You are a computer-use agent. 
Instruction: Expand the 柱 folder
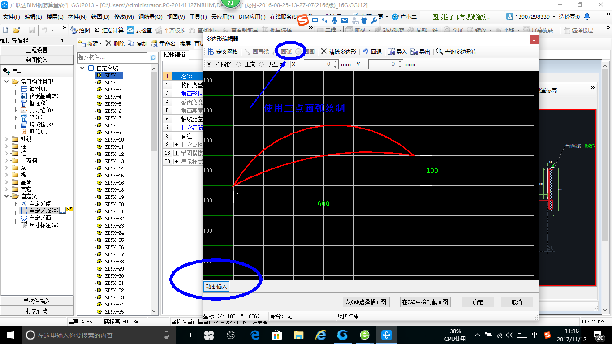click(x=7, y=146)
